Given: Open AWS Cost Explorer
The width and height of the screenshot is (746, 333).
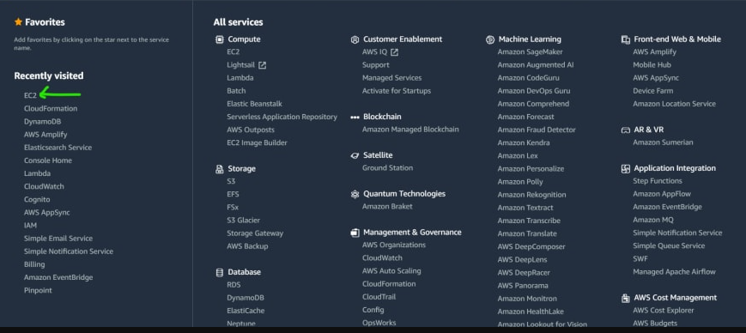Looking at the screenshot, I should (664, 311).
